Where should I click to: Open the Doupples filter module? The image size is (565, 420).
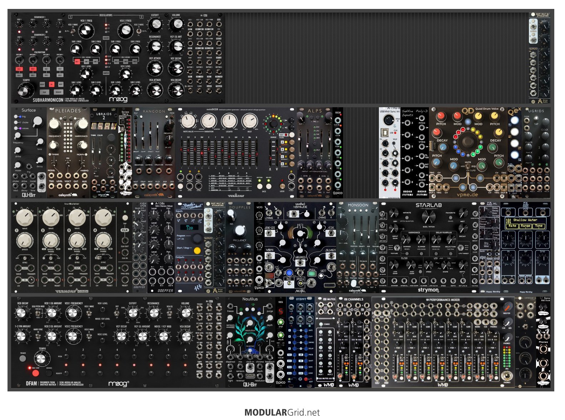(x=240, y=248)
